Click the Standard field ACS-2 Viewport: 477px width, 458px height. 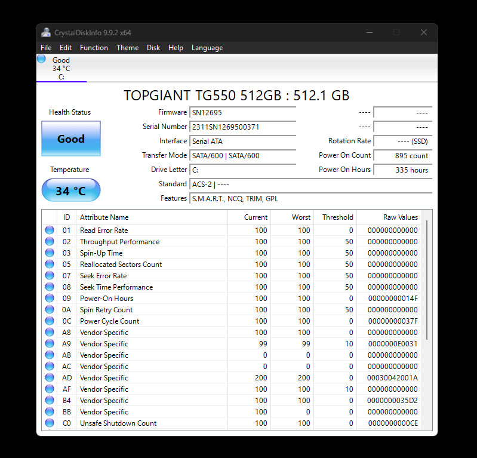(x=310, y=184)
